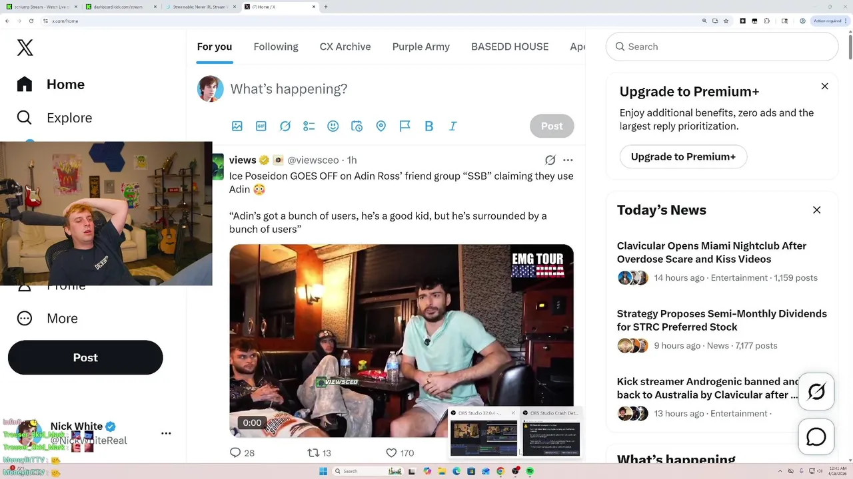Bookmark this page with star icon

tap(726, 21)
